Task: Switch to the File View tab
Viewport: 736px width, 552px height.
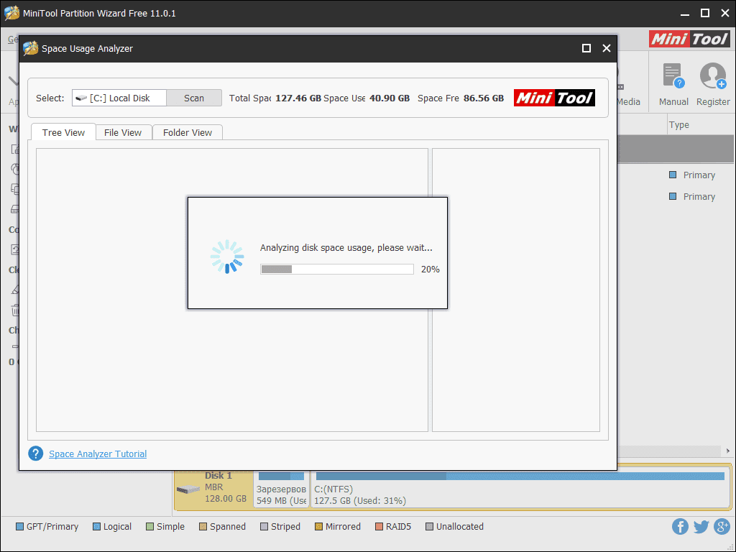Action: pos(123,132)
